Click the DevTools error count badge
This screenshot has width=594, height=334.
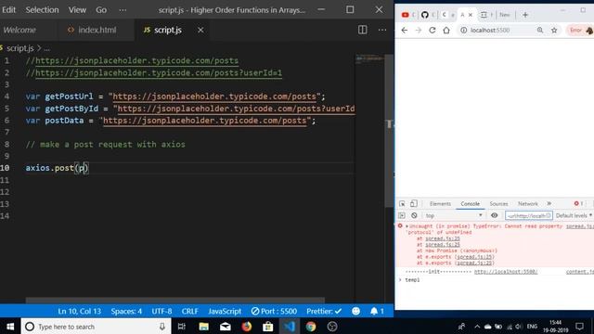pos(578,204)
